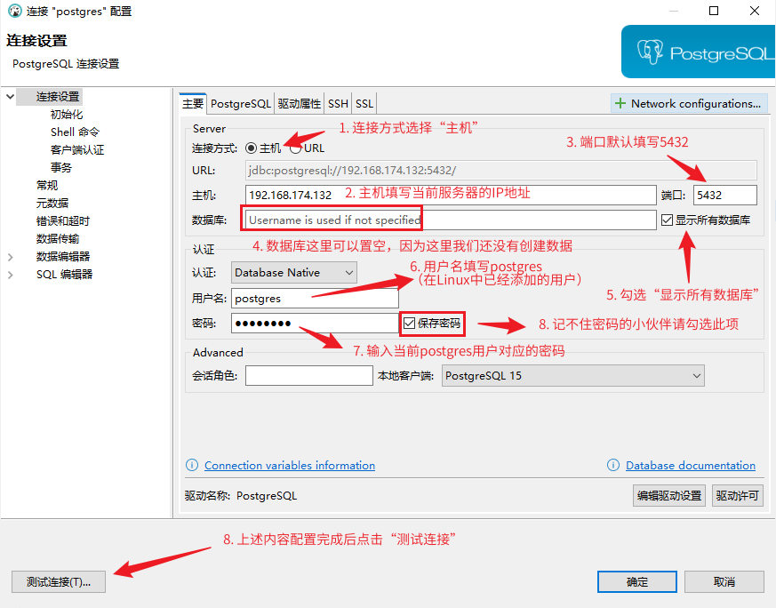Viewport: 776px width, 608px height.
Task: Select 初始化 in the left tree
Action: [67, 115]
